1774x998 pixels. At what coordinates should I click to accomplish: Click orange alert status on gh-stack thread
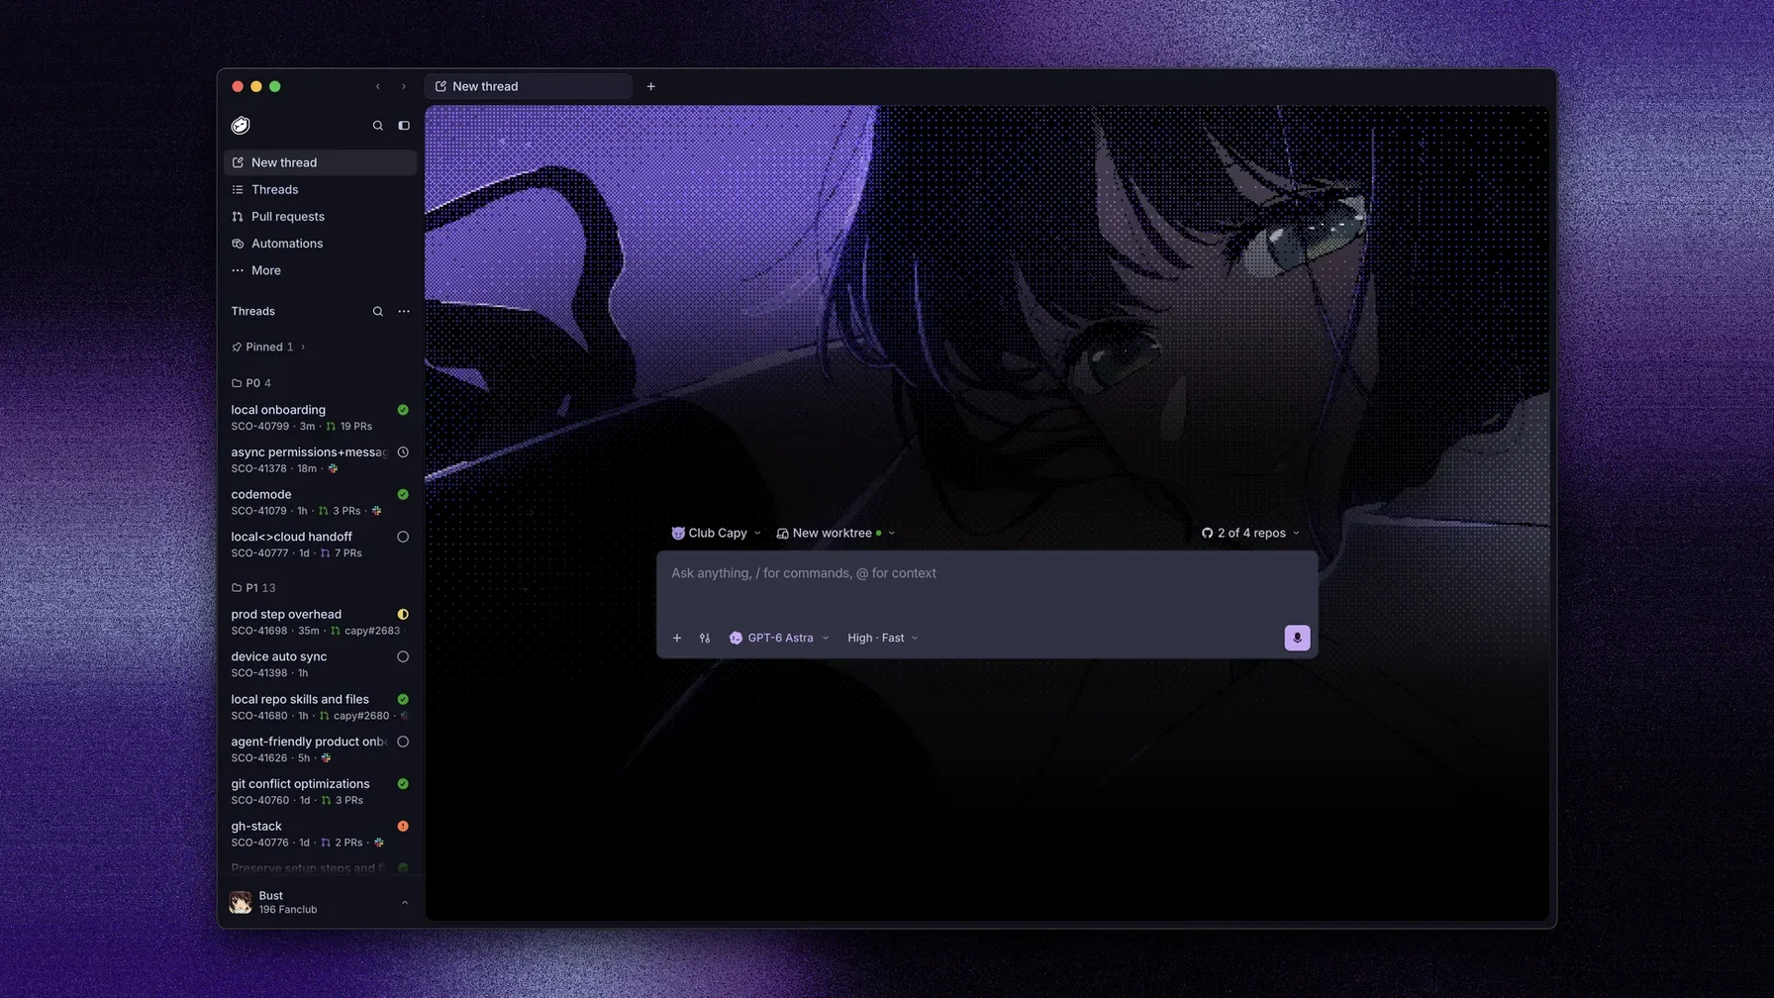click(403, 826)
